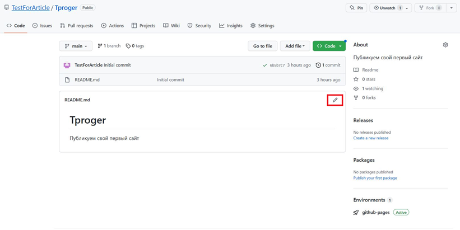460x230 pixels.
Task: Open the repository Settings tab
Action: 262,26
